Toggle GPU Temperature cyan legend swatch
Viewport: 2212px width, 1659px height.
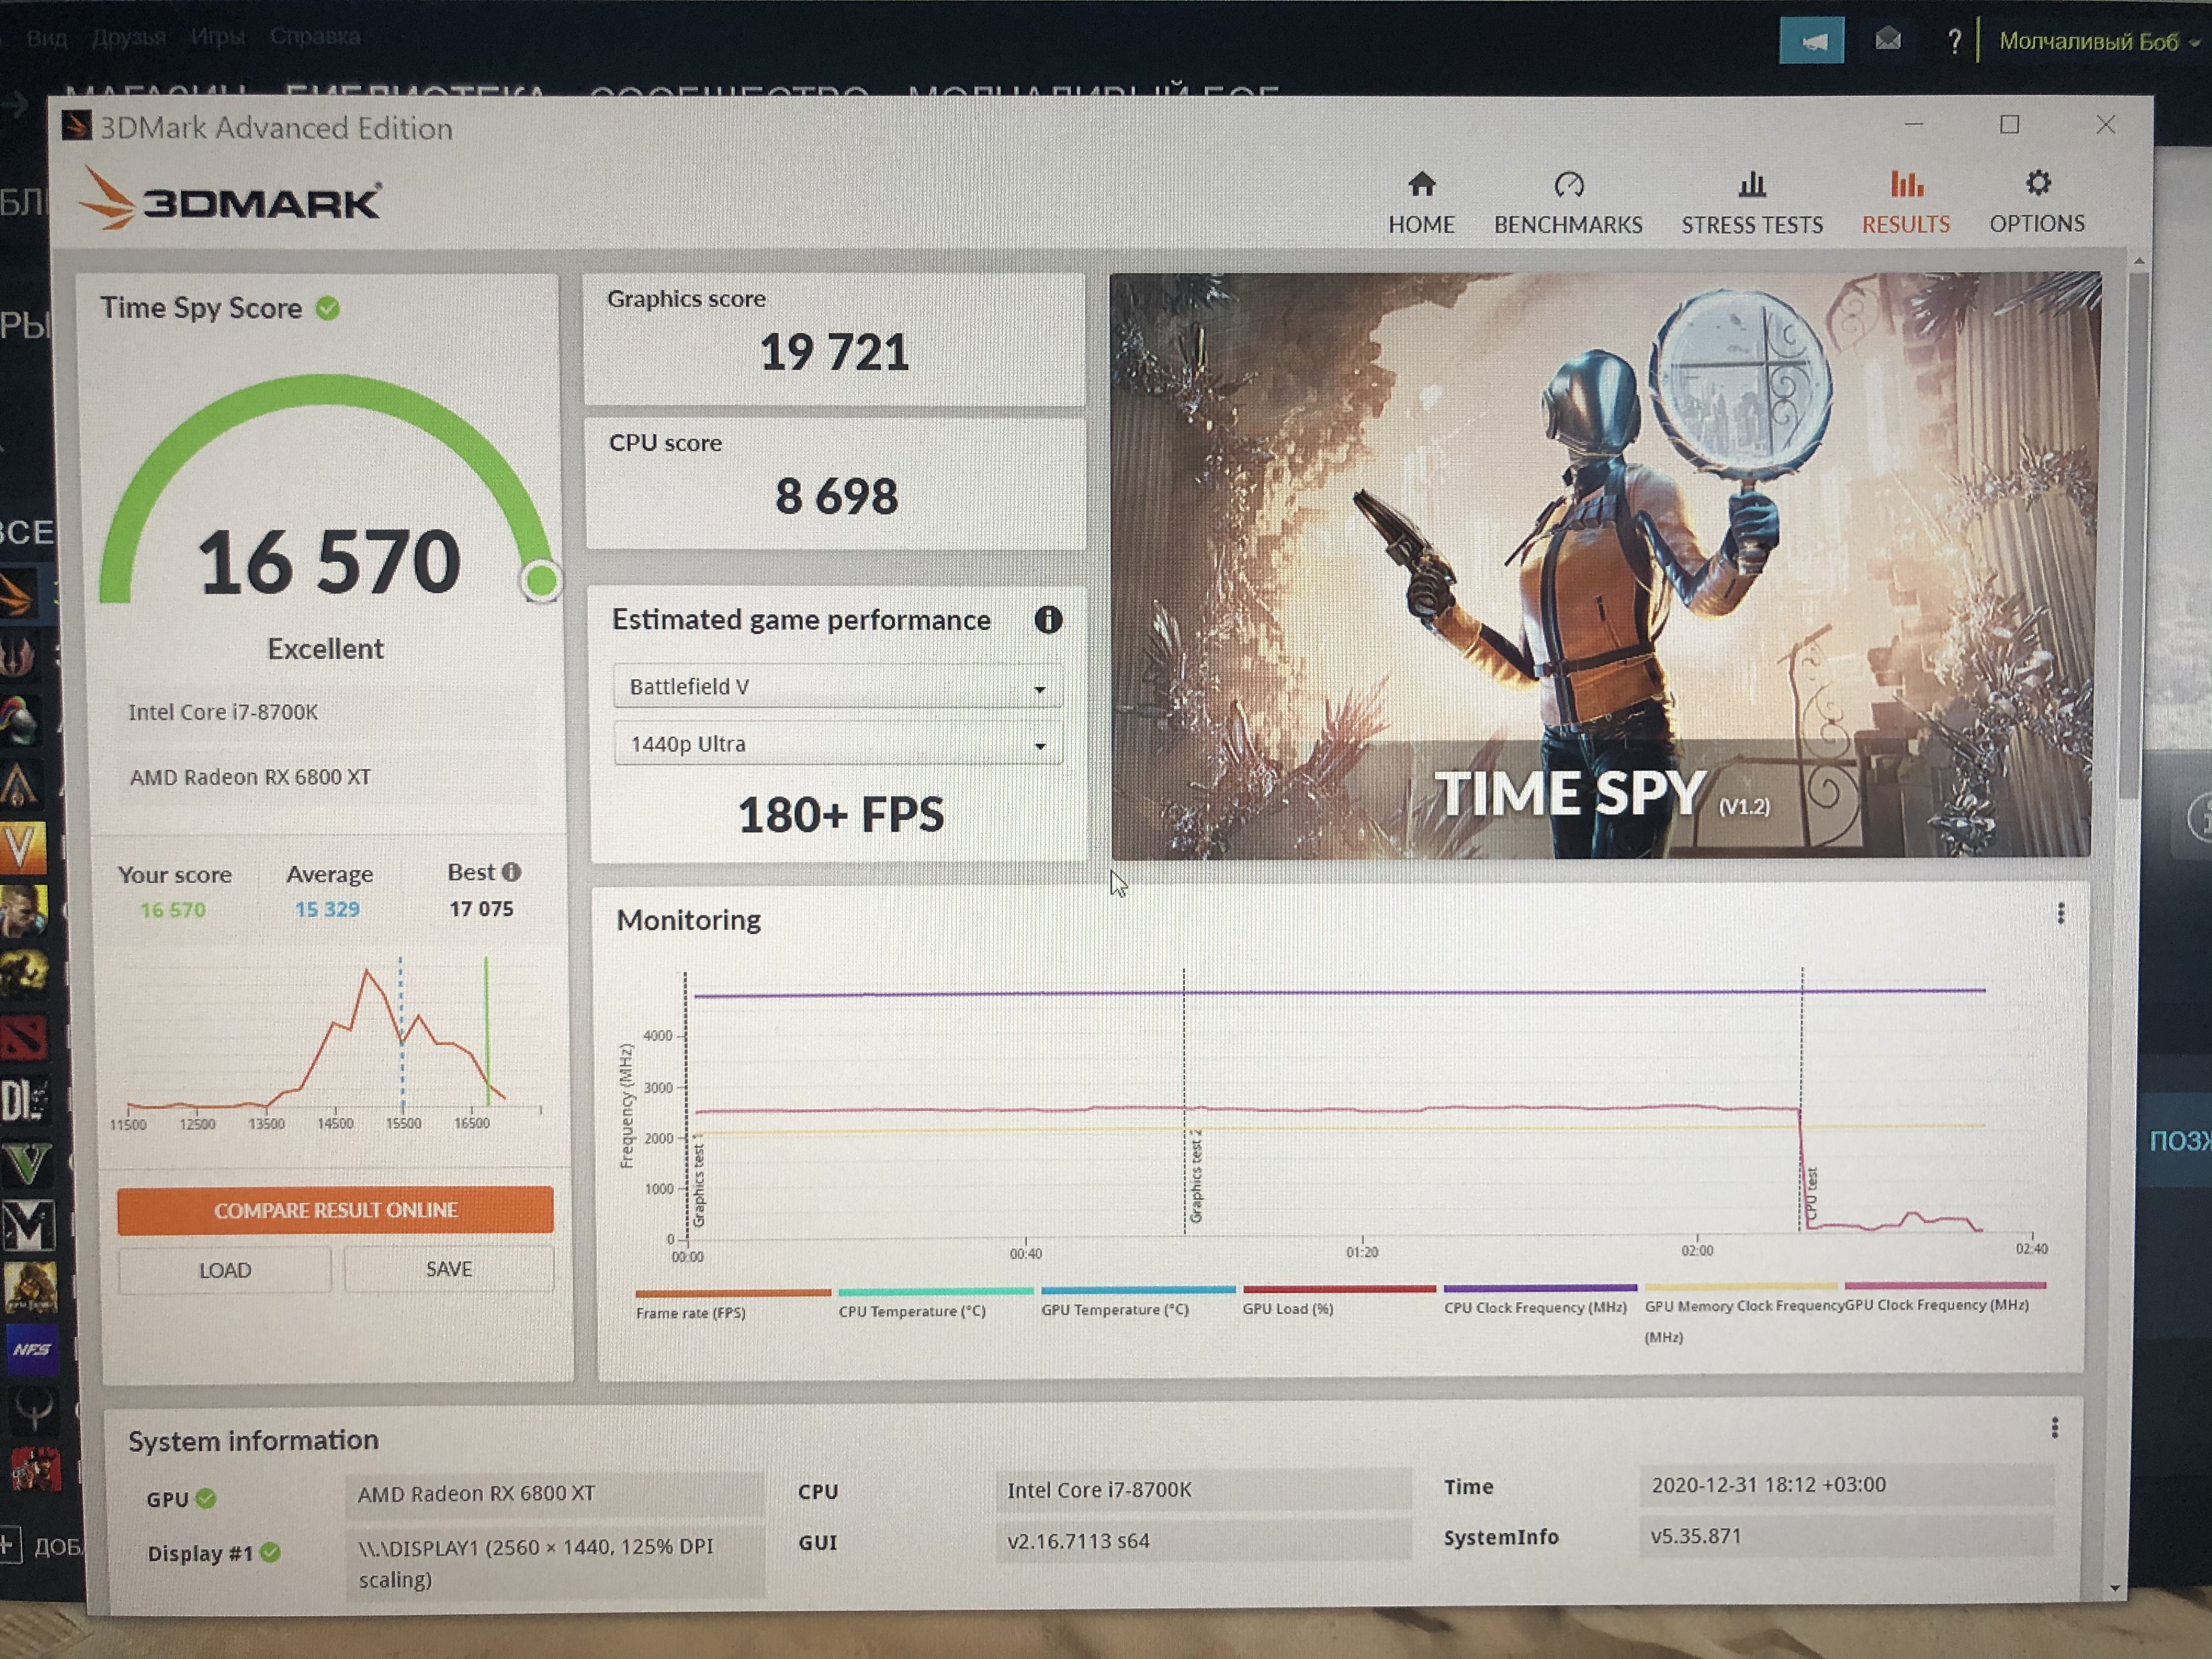pyautogui.click(x=1138, y=1290)
